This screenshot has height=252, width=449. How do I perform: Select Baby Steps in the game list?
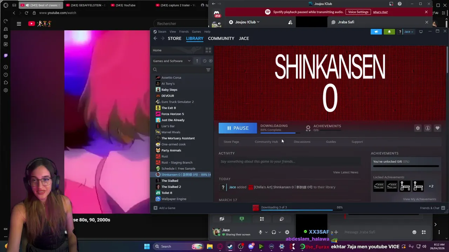point(169,90)
